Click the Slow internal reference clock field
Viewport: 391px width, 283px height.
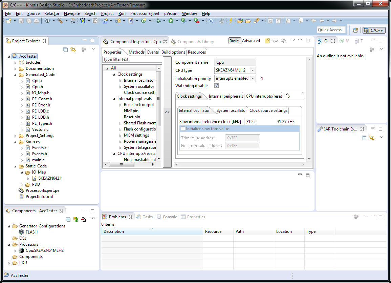(x=258, y=121)
